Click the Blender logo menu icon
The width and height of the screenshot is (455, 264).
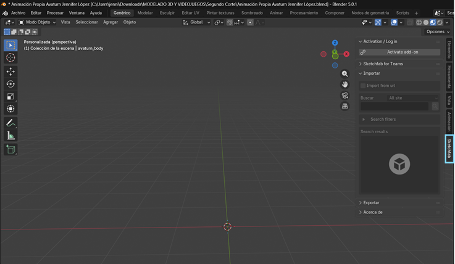pos(5,13)
